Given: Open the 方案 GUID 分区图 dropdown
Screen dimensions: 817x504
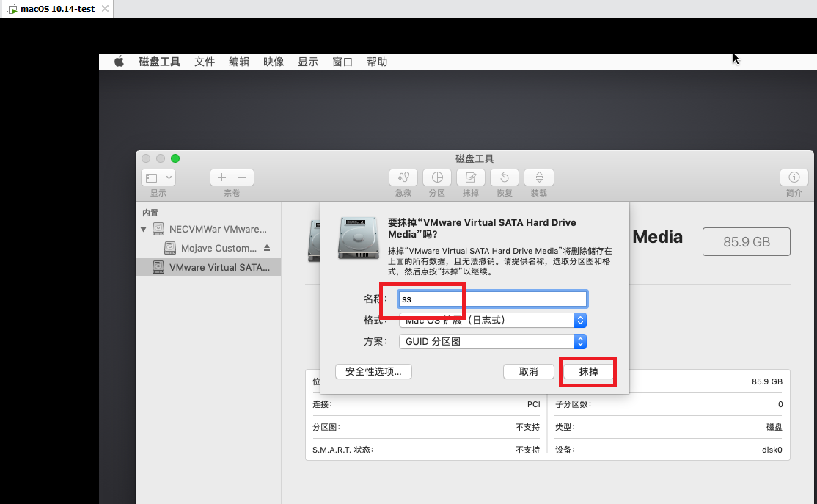Looking at the screenshot, I should click(x=492, y=341).
